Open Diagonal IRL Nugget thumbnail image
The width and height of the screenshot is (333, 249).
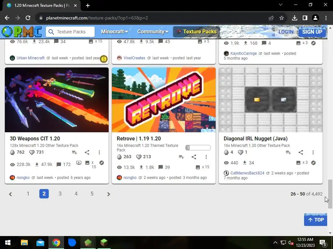[x=271, y=100]
